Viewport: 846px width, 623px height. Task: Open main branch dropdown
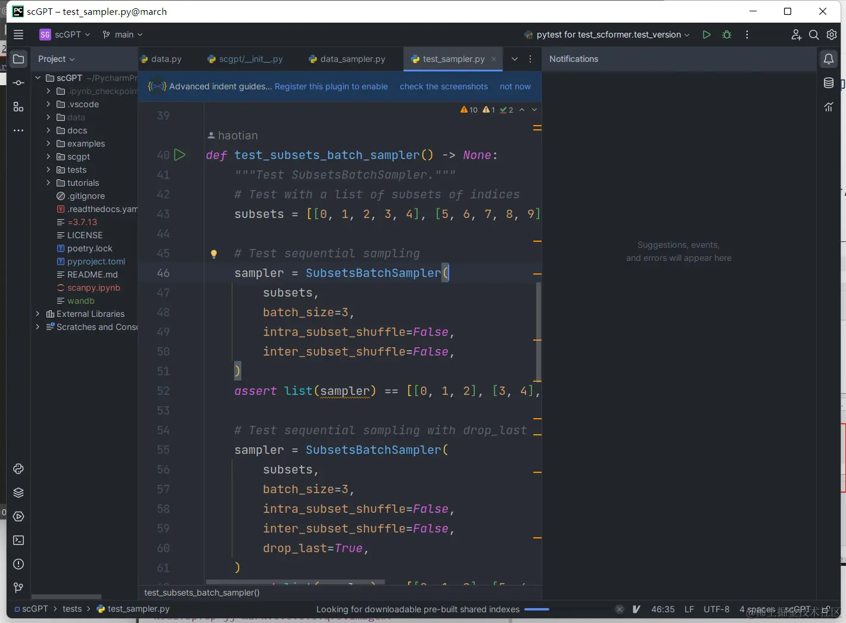(123, 35)
